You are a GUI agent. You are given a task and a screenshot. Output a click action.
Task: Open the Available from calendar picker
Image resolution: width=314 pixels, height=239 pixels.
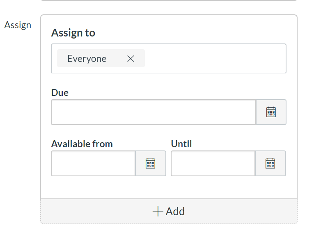coord(151,163)
